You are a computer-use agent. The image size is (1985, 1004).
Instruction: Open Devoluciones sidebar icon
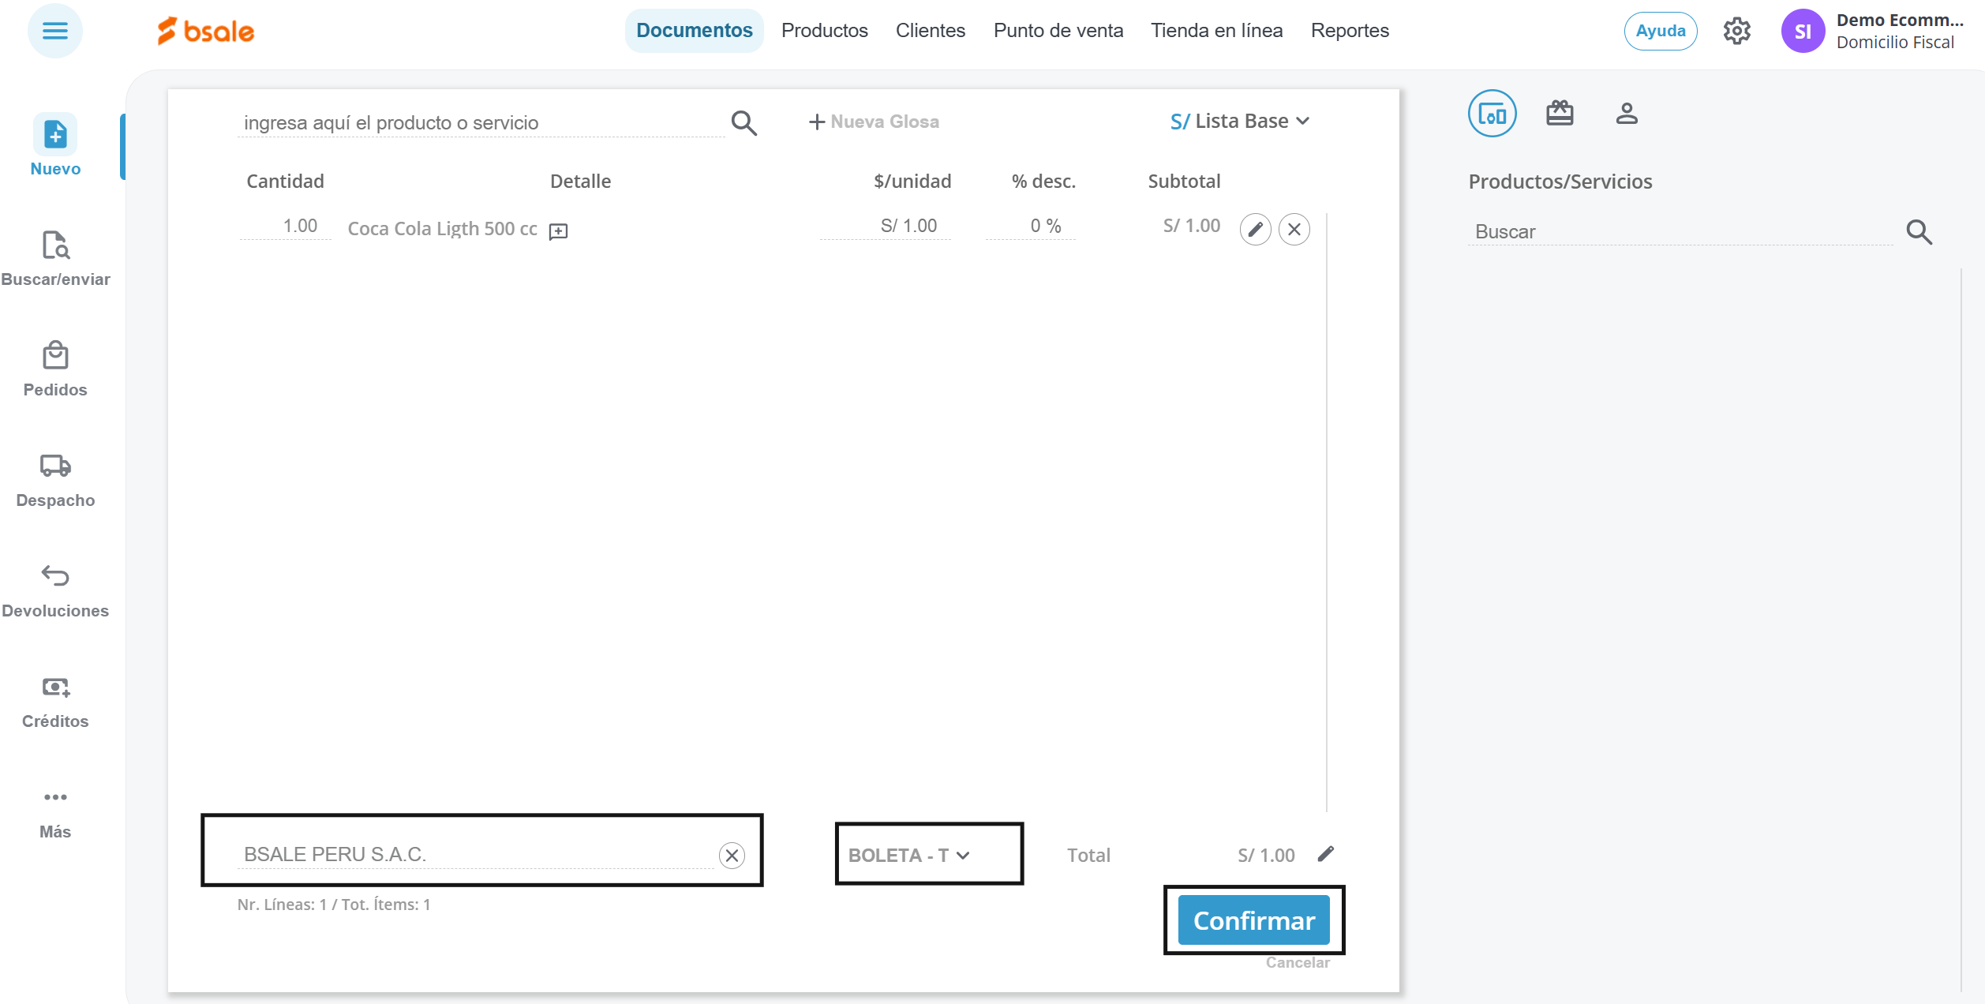pos(55,576)
